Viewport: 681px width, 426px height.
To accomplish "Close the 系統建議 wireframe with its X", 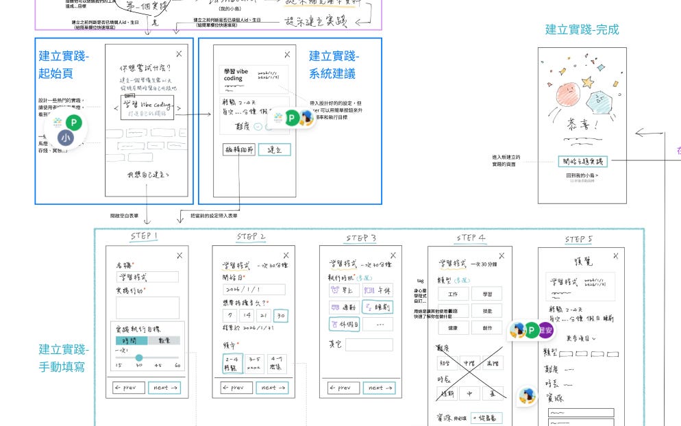I will (287, 55).
